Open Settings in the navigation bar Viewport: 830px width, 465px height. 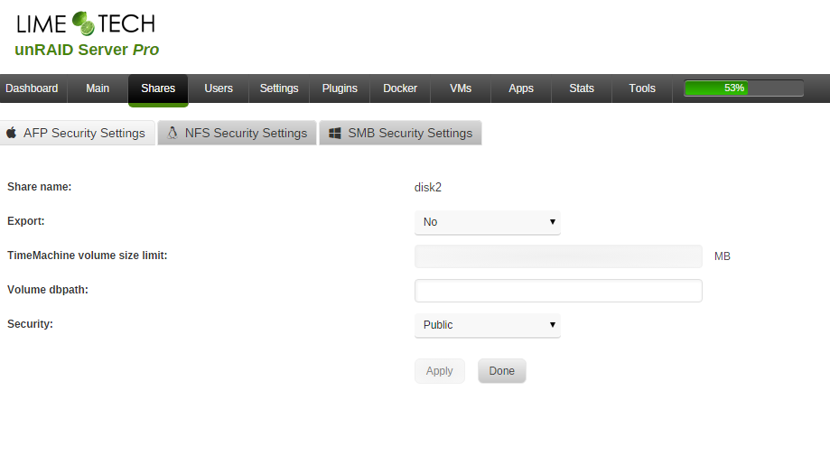pos(279,88)
